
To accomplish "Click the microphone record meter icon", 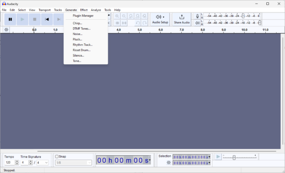I will pos(197,16).
